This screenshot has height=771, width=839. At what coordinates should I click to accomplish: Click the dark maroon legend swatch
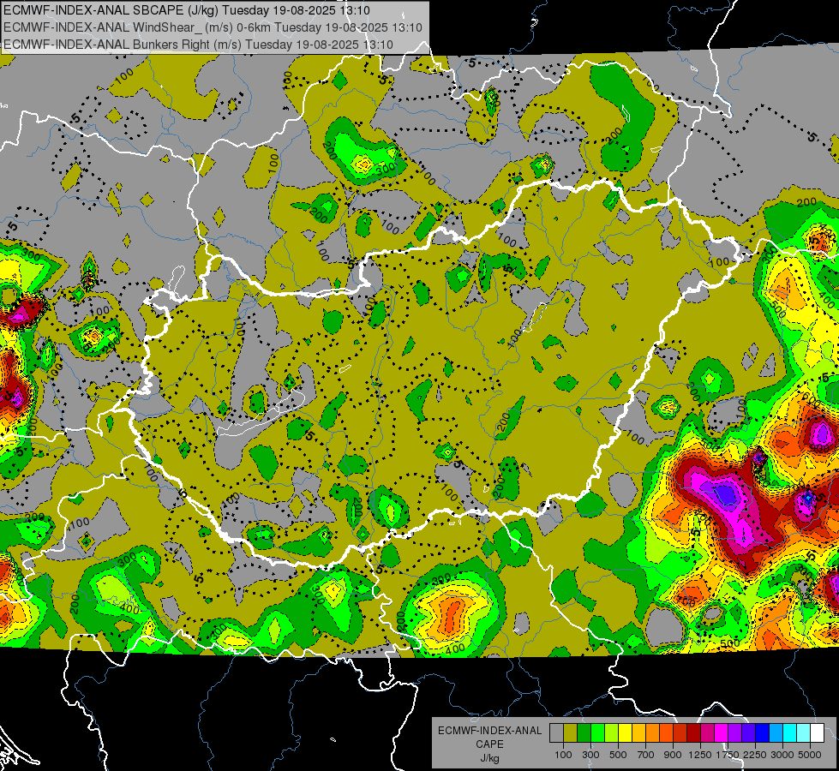click(x=693, y=733)
